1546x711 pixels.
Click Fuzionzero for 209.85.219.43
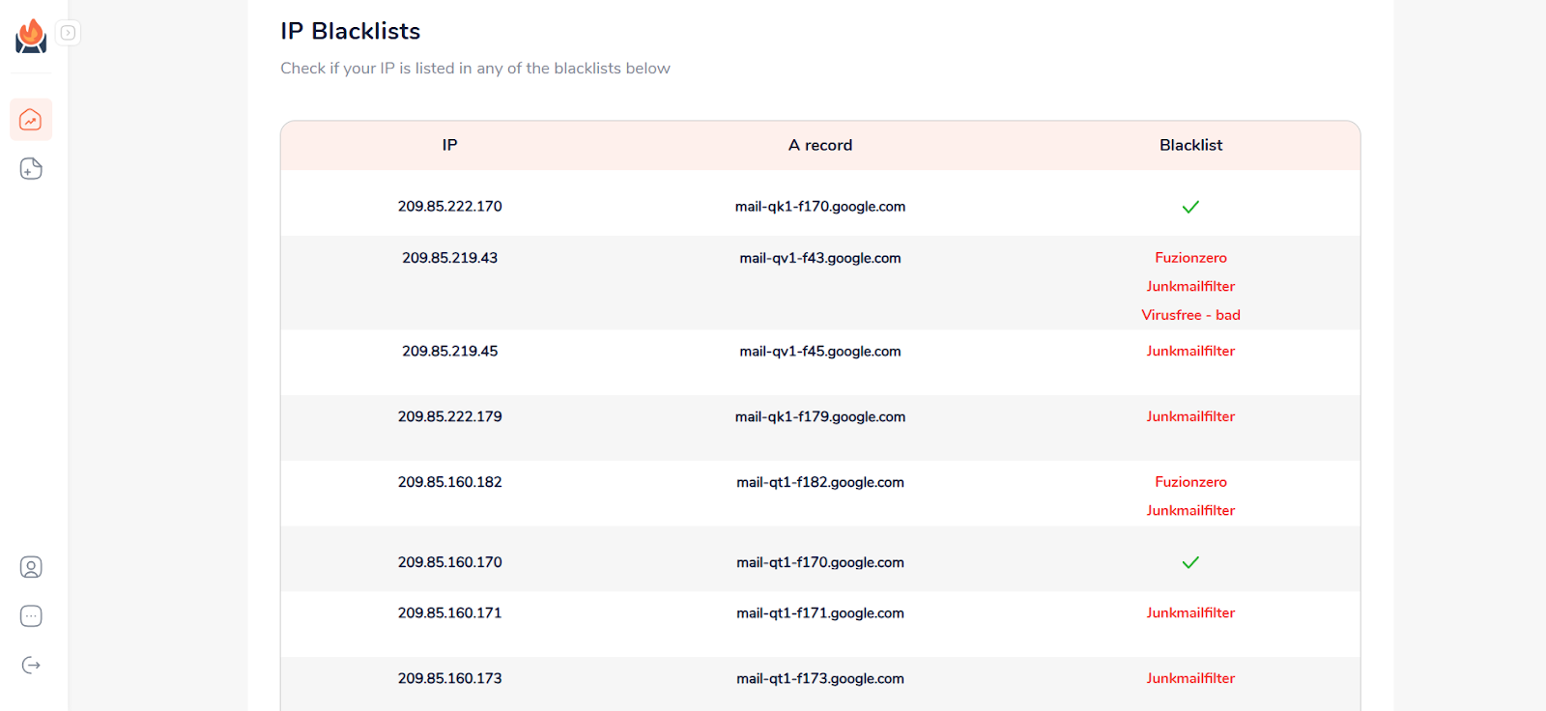point(1190,258)
